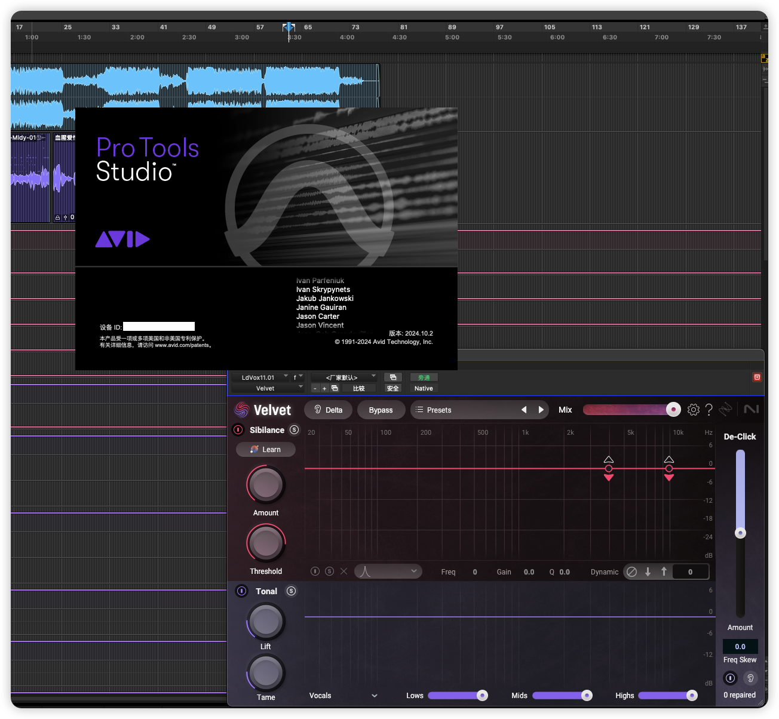Viewport: 779px width, 719px height.
Task: Click the Tonal Tame knob
Action: [x=266, y=673]
